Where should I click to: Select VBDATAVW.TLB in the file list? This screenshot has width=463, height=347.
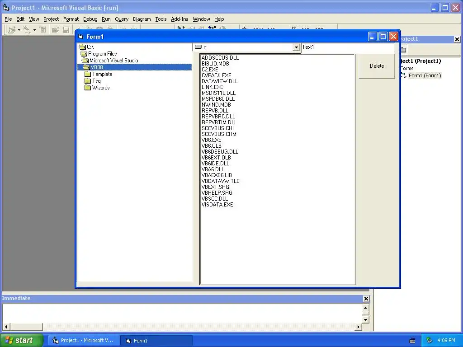coord(220,181)
